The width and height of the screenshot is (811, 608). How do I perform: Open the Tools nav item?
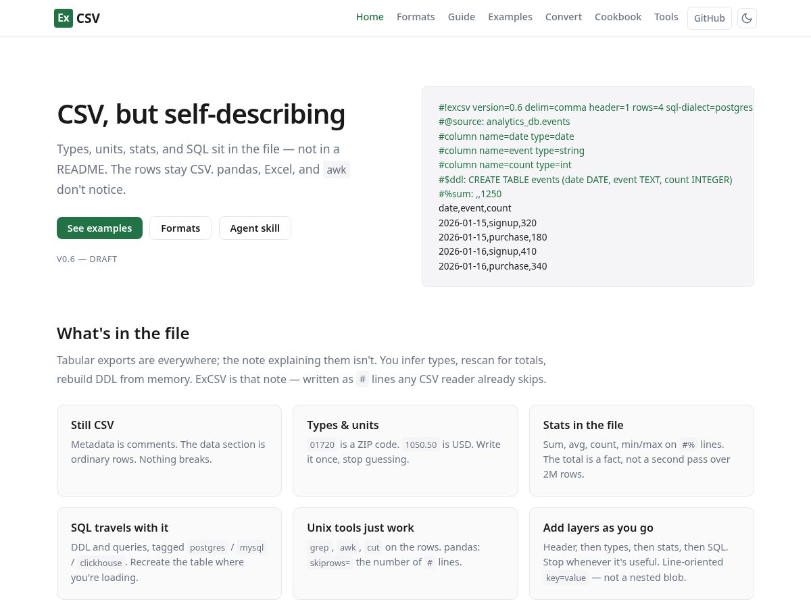pos(666,17)
